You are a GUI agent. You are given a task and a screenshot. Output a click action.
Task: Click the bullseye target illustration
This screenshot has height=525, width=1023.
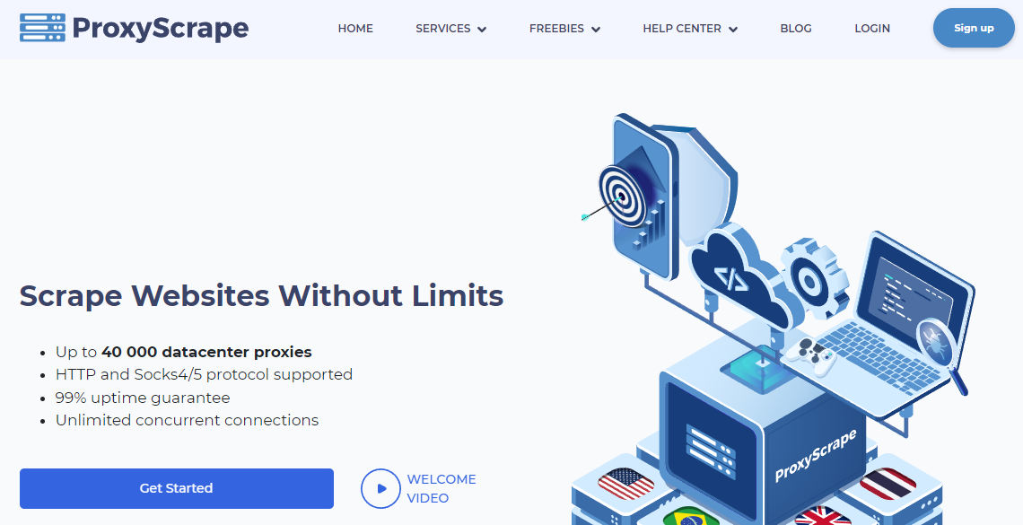coord(623,196)
